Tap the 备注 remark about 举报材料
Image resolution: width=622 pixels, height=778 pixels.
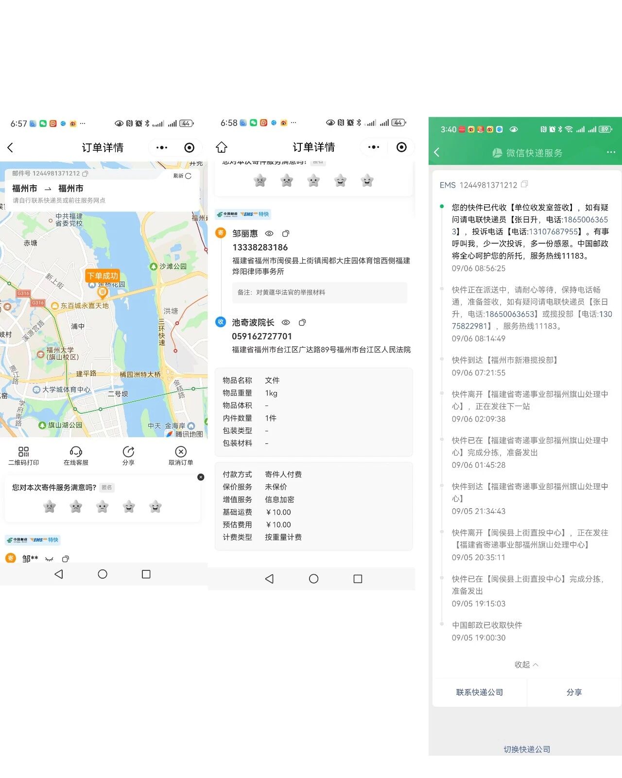pyautogui.click(x=320, y=293)
